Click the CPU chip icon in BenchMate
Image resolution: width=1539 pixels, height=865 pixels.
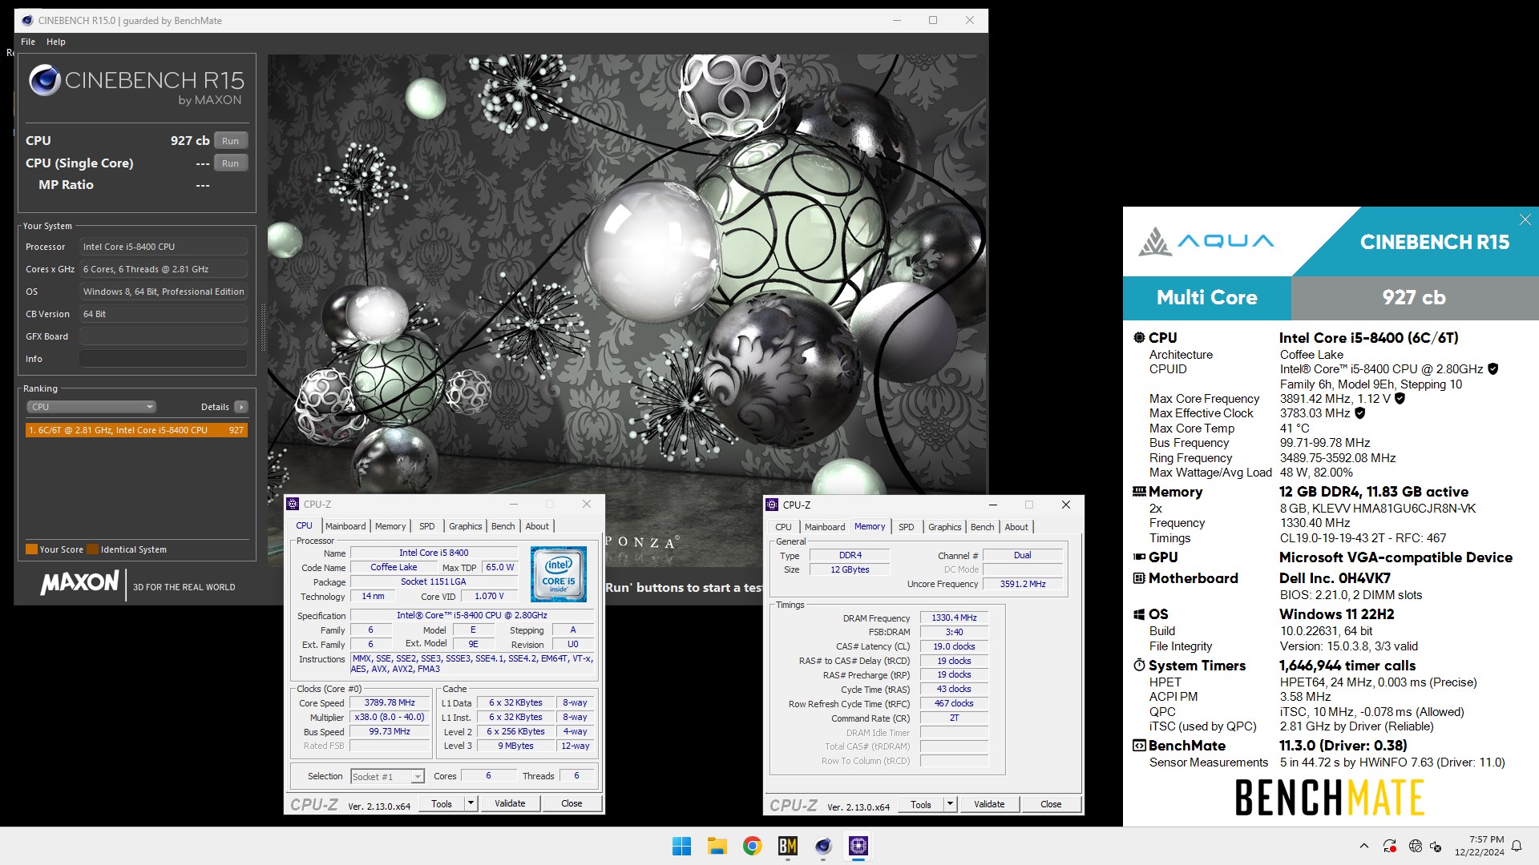1139,338
